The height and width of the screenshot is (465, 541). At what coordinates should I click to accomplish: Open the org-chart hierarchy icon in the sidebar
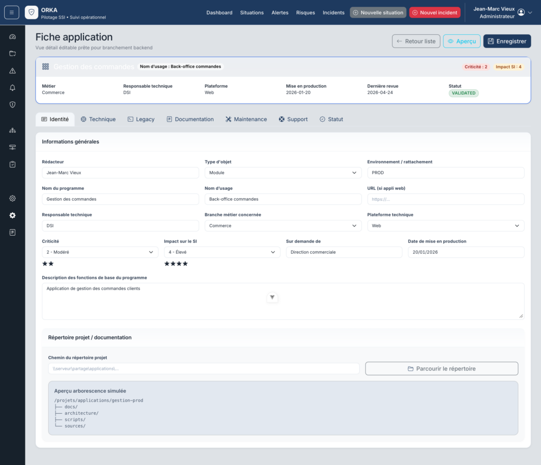coord(13,130)
